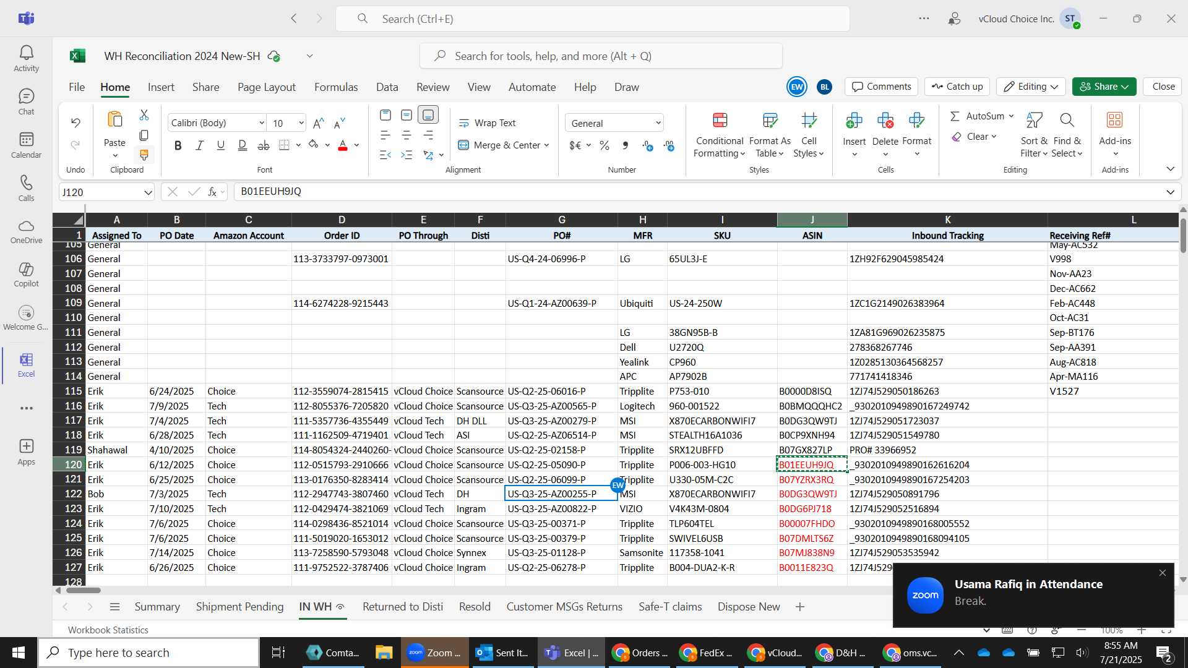Click the Comments button

[x=882, y=87]
